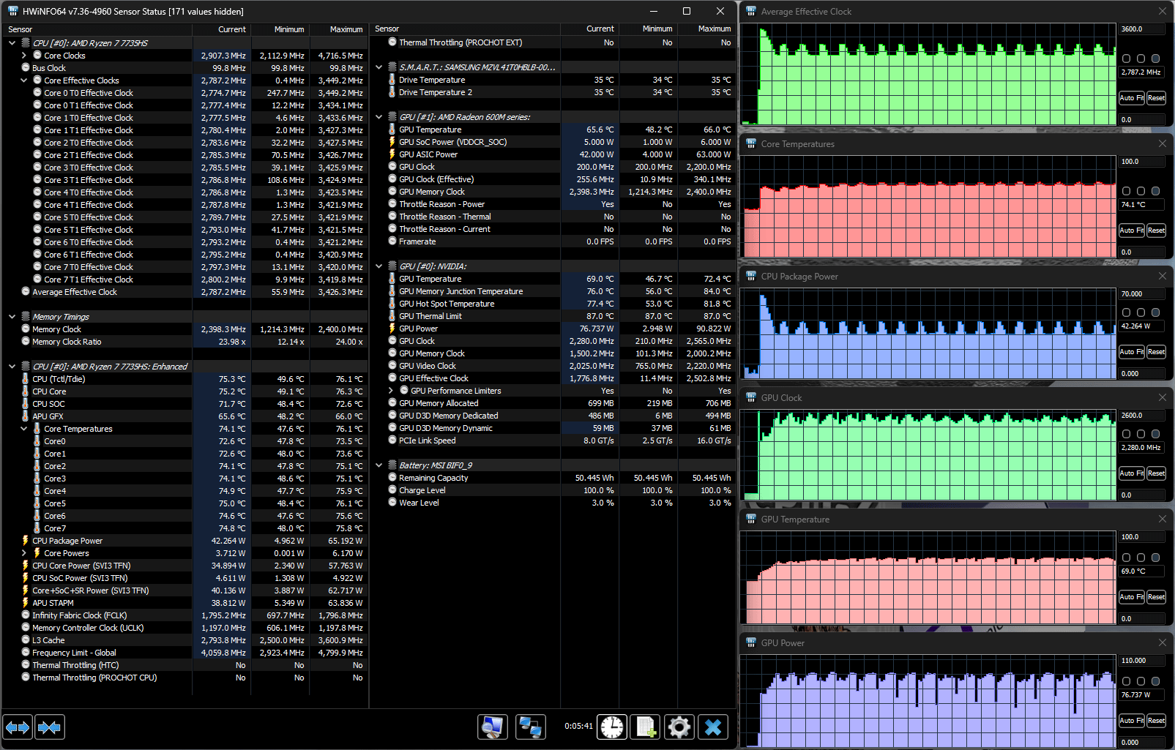Screen dimensions: 1175x750
Task: Click the 3600.0 maximum field in Average Effective Clock graph
Action: point(1141,29)
